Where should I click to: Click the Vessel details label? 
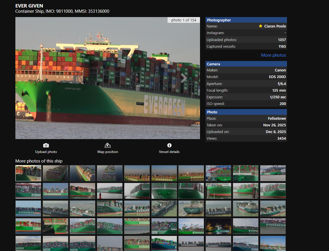169,152
